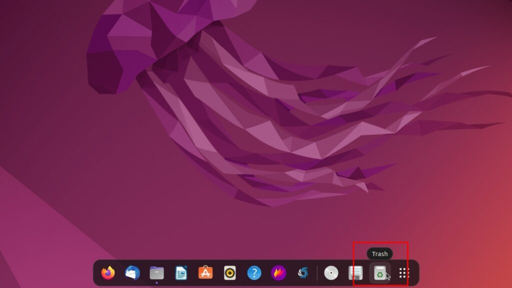Open the mounted CD disc
Image resolution: width=512 pixels, height=288 pixels.
pos(331,272)
